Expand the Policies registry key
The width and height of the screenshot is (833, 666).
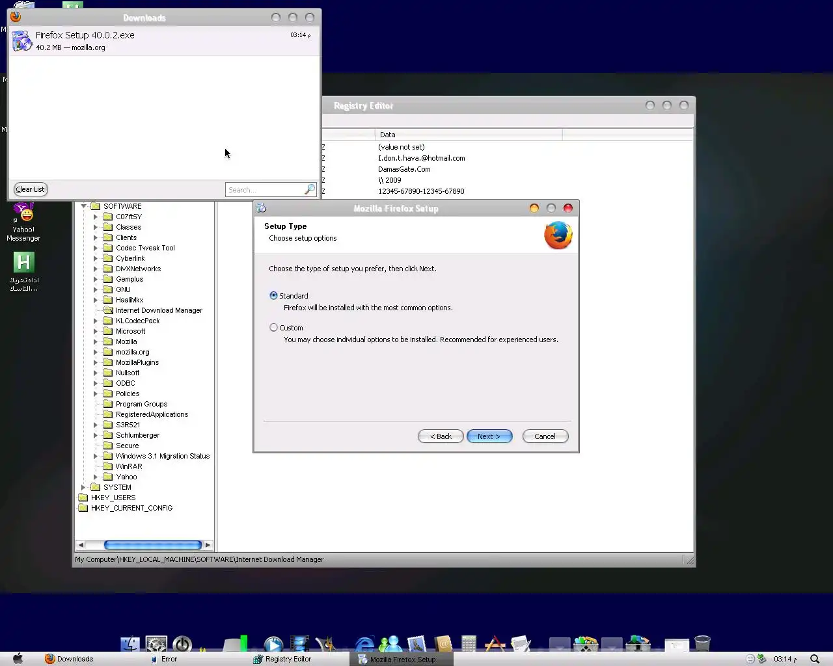[x=96, y=393]
